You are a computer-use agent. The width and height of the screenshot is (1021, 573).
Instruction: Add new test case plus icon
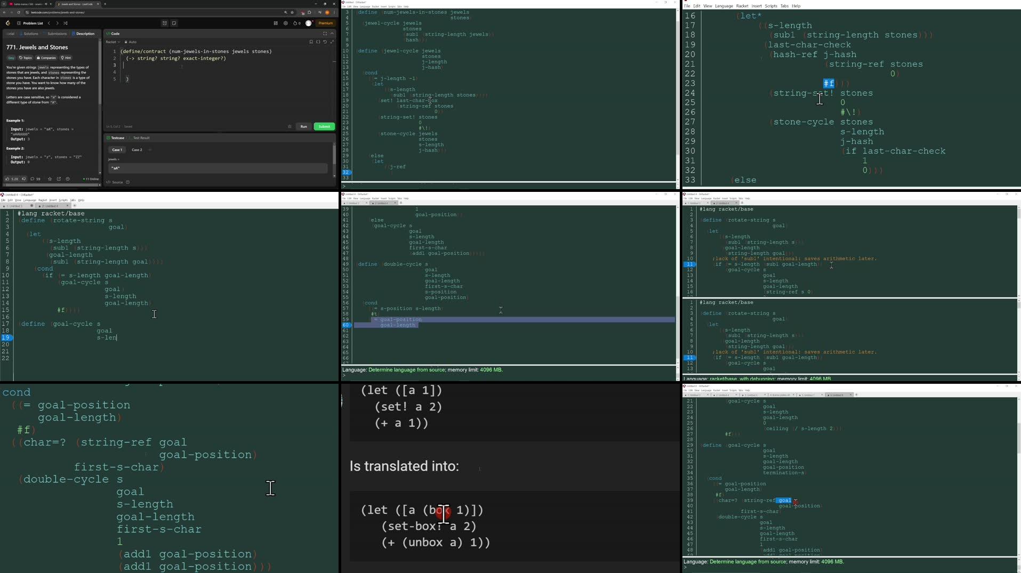(x=150, y=150)
